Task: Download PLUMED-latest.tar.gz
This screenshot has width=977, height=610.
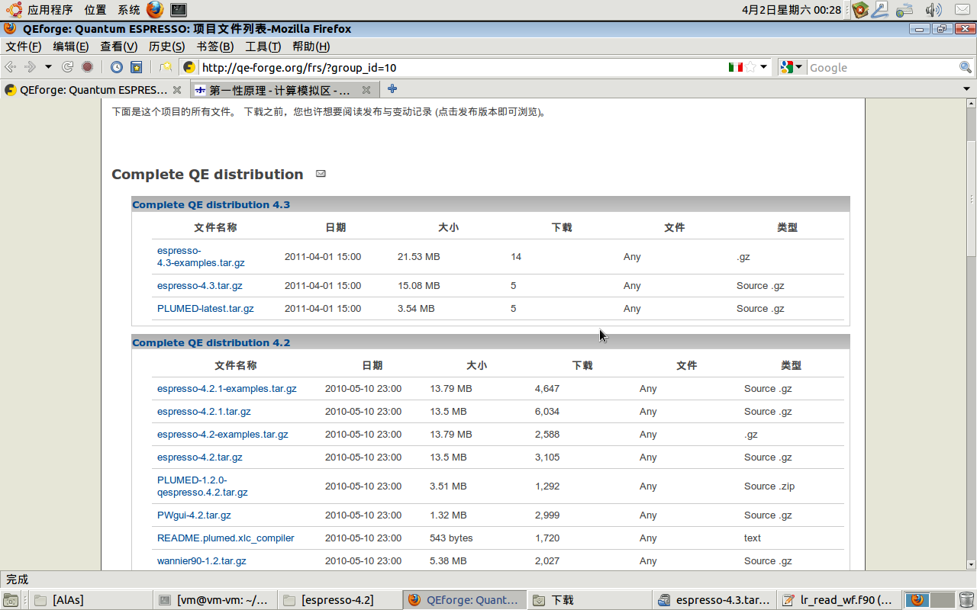Action: 205,309
